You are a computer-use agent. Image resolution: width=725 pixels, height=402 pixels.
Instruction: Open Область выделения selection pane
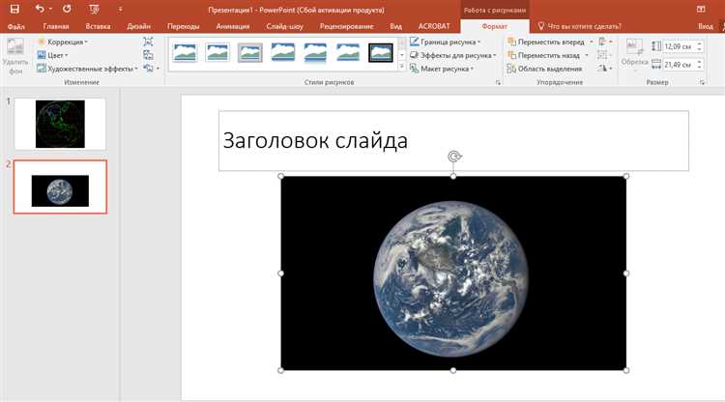549,69
